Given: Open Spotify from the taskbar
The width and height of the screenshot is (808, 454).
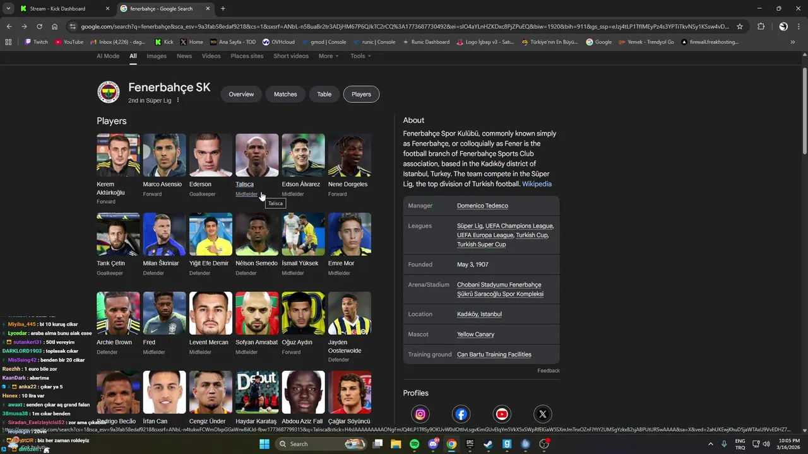Looking at the screenshot, I should [414, 444].
